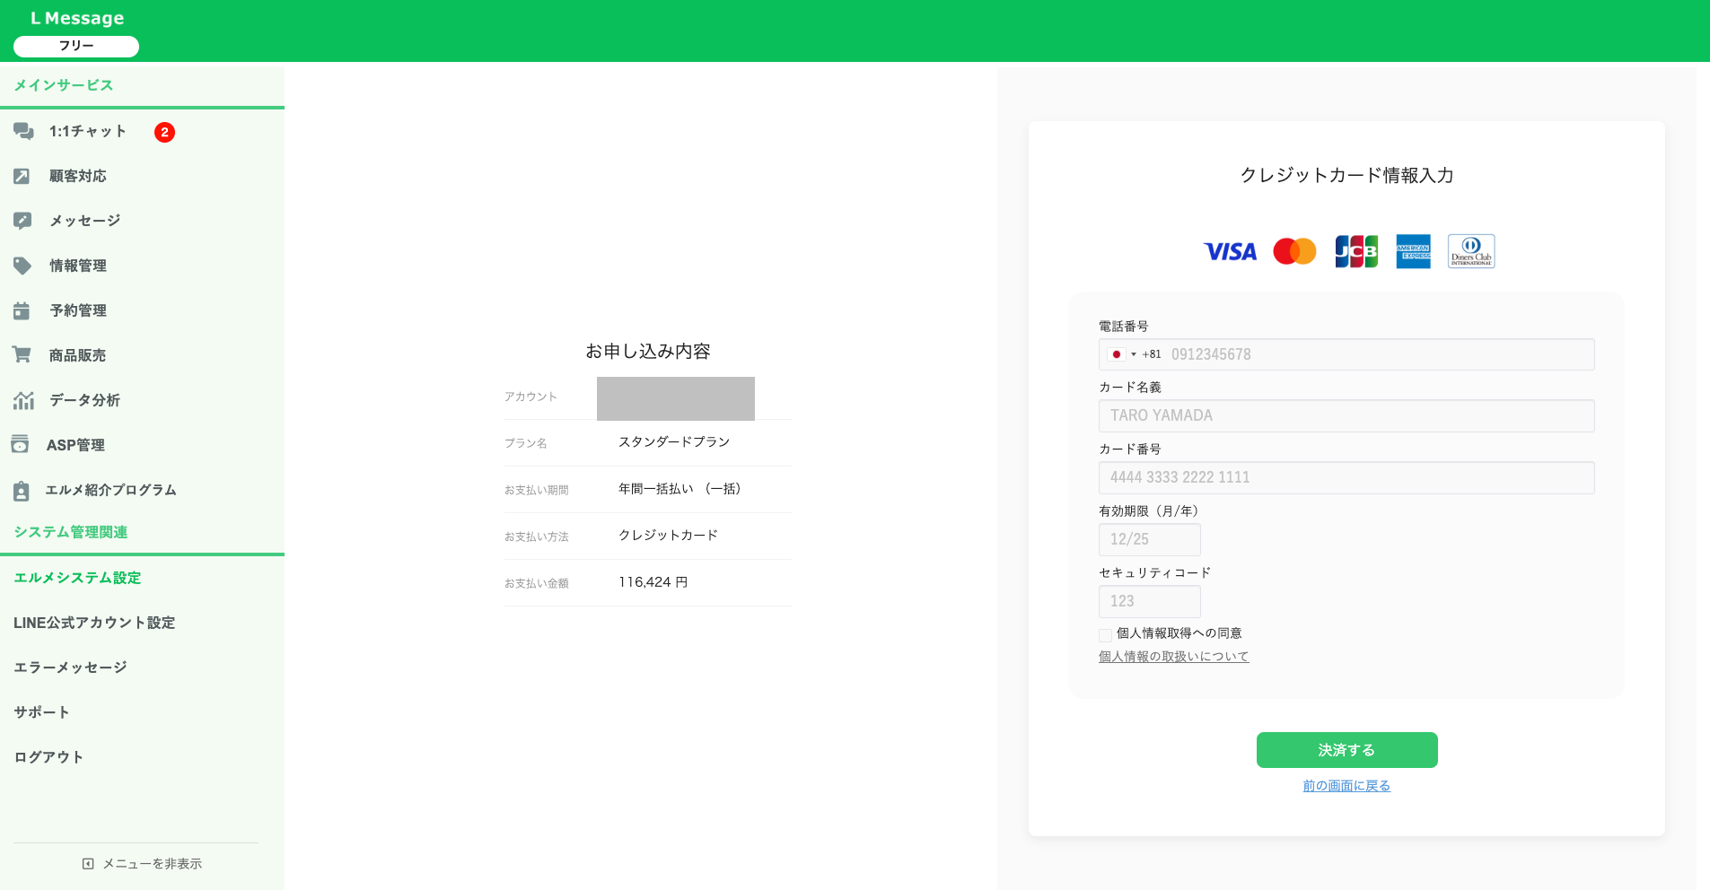Check the 個人情報取得への同意 checkbox

pos(1105,635)
